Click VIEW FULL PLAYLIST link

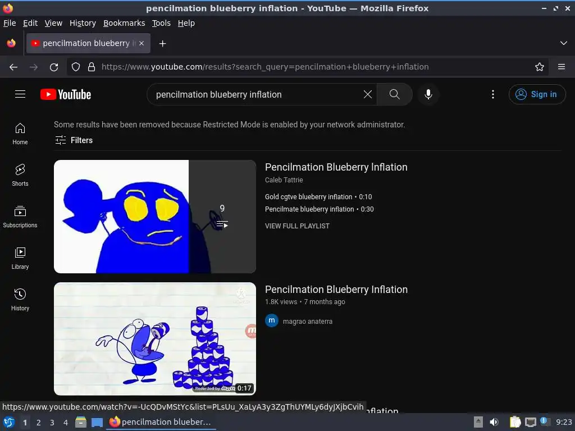click(x=298, y=226)
